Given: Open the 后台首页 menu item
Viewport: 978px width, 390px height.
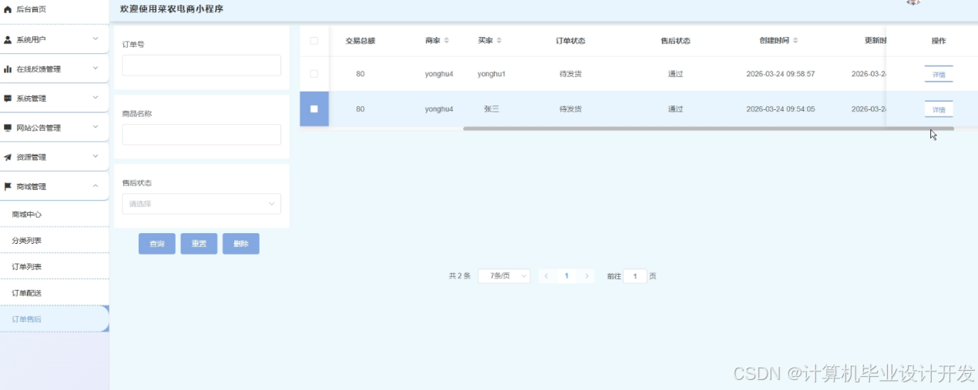Looking at the screenshot, I should point(54,9).
